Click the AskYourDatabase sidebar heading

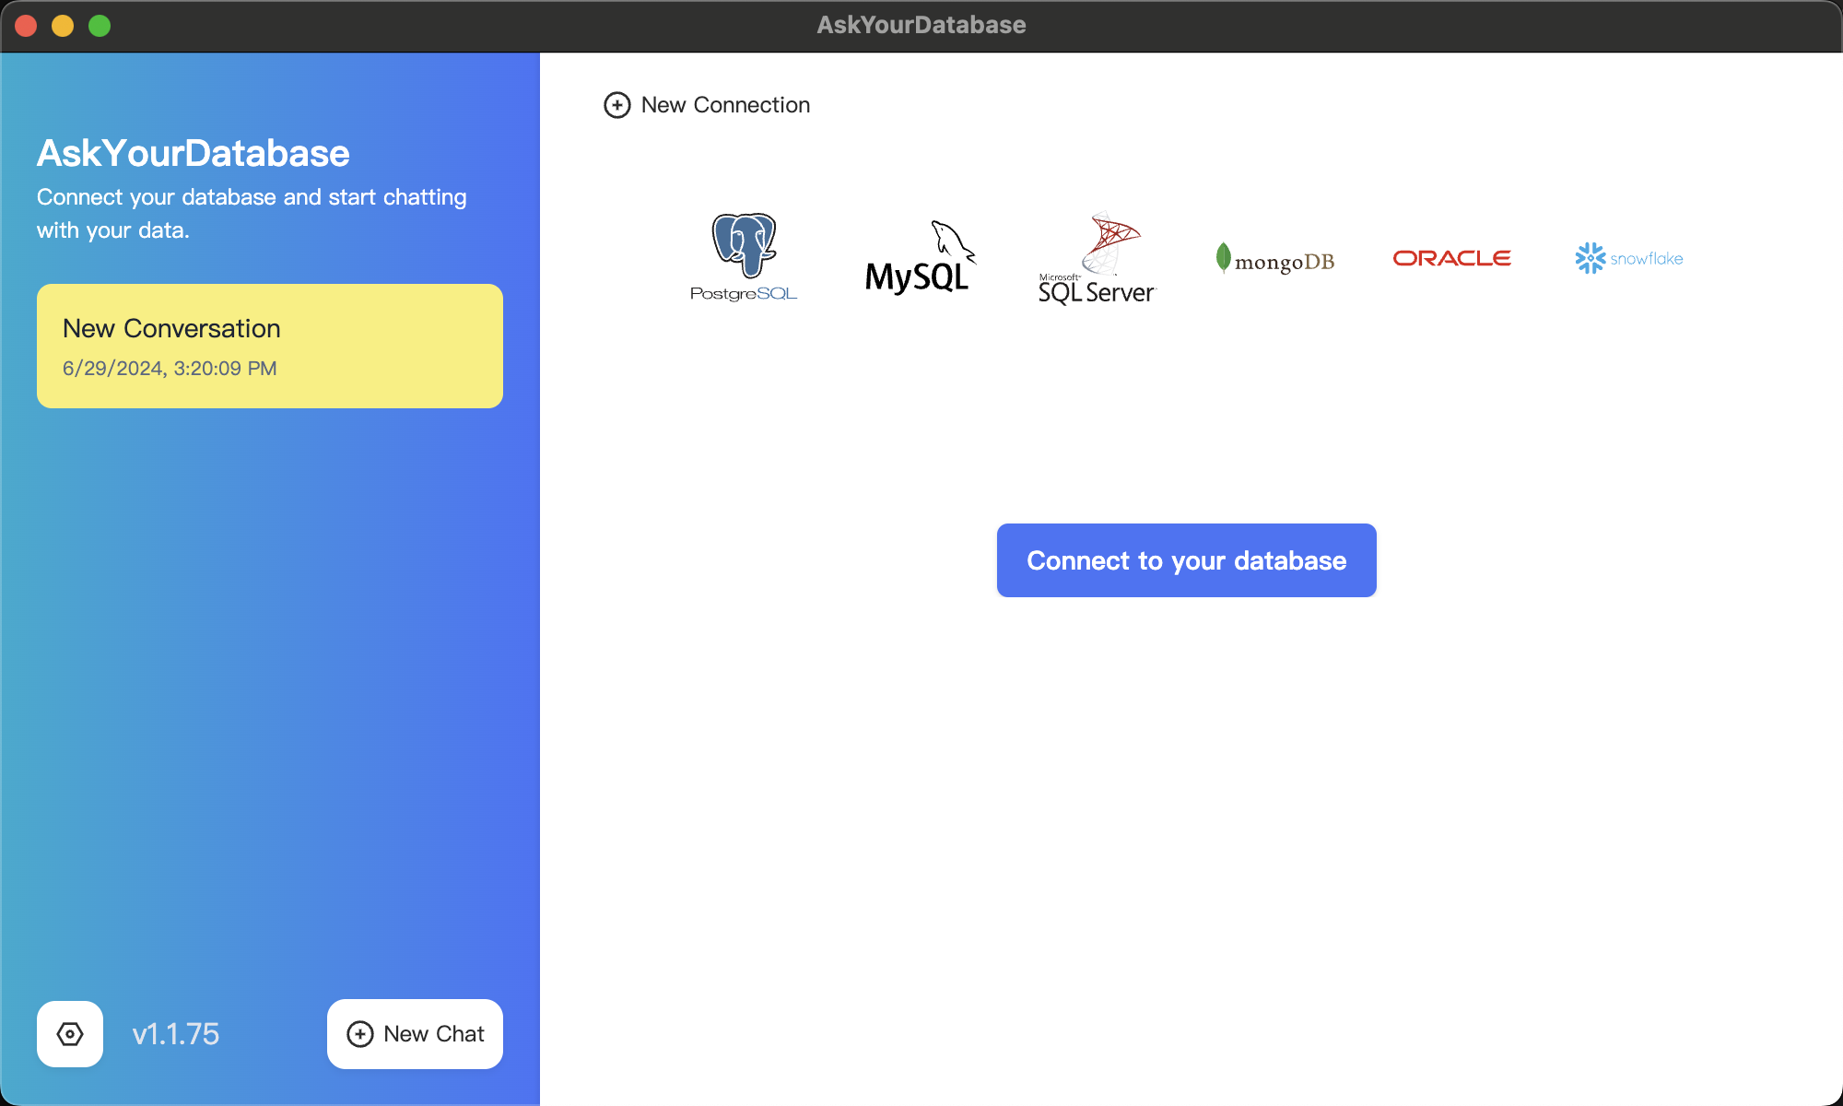point(193,153)
